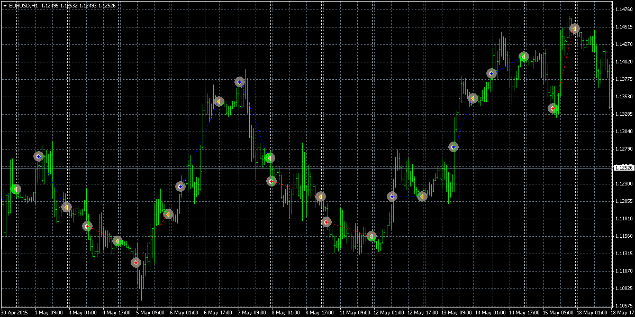Select the blue buy marker above 1 May 09:00
635x317 pixels.
[x=39, y=156]
